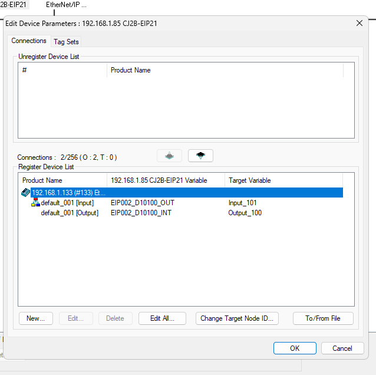
Task: Click the Cancel button
Action: pos(342,348)
